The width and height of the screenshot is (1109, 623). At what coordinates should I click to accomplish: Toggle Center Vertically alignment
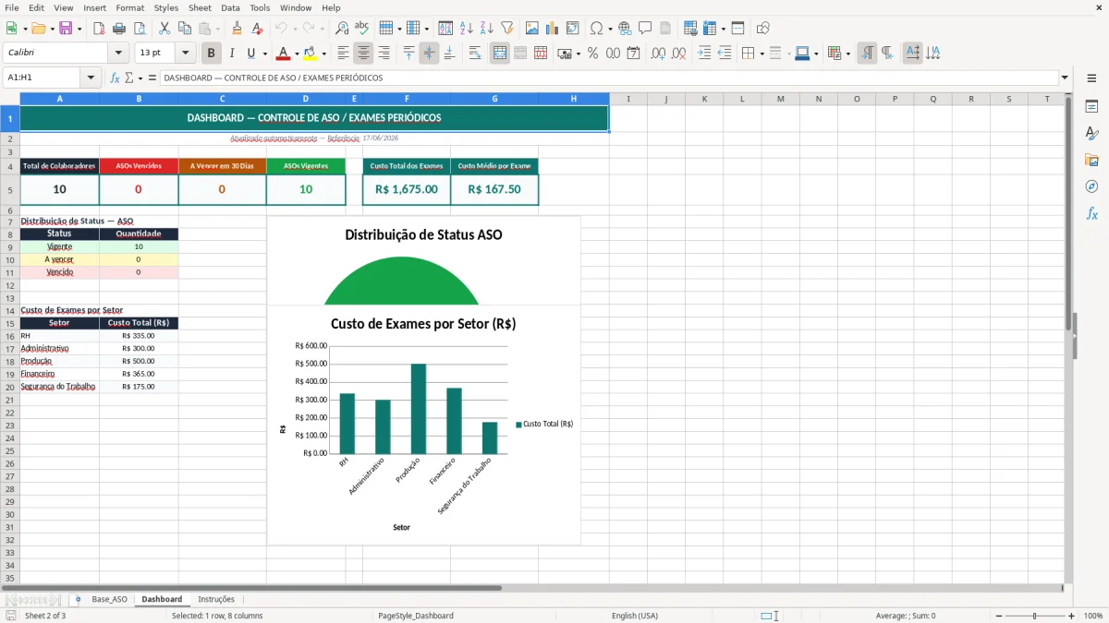coord(429,54)
